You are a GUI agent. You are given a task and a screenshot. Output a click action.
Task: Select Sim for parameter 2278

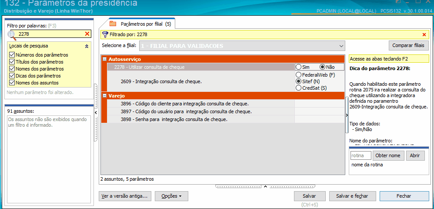(x=298, y=67)
